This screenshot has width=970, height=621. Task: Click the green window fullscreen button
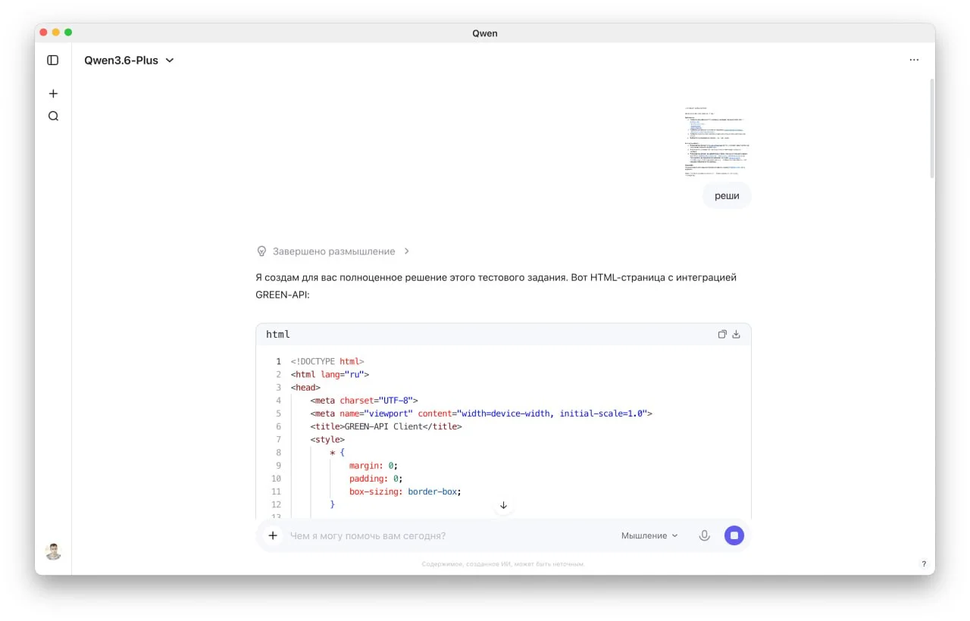(68, 33)
